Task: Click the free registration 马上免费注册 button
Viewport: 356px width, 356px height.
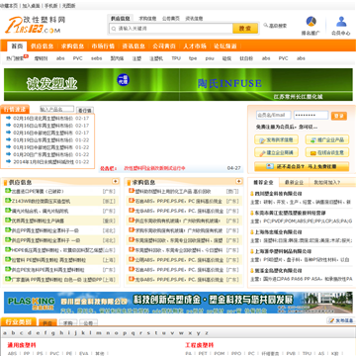Action: coord(302,166)
